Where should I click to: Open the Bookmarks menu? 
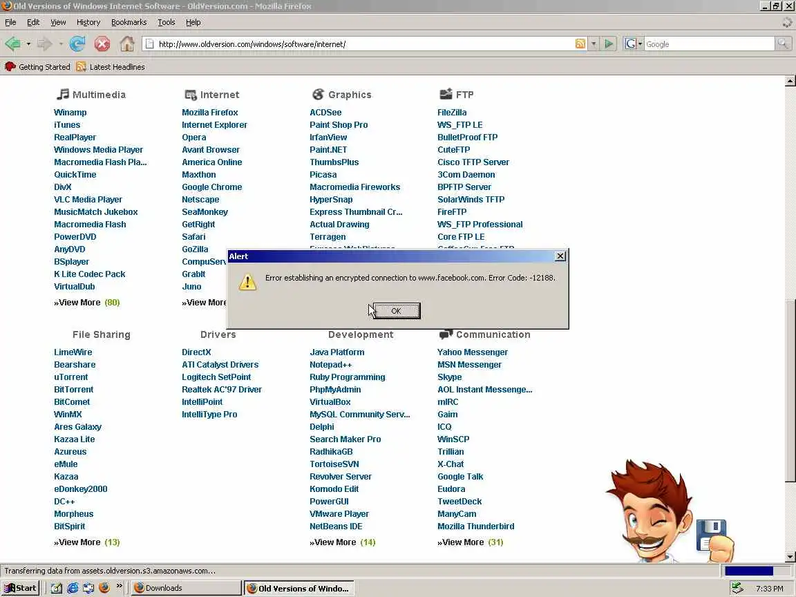click(129, 22)
